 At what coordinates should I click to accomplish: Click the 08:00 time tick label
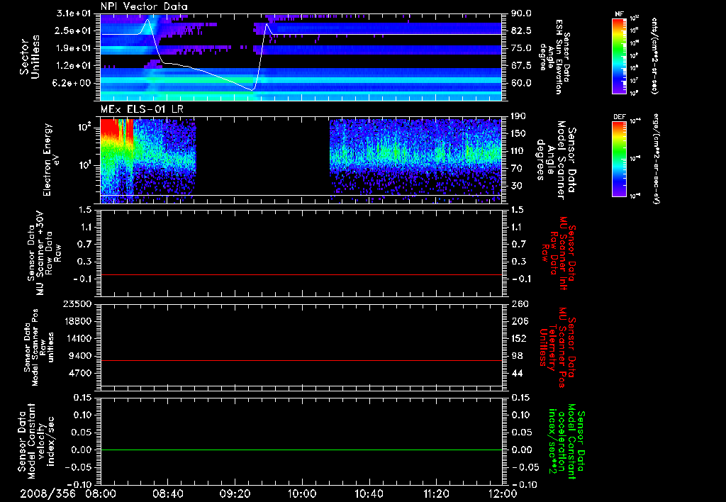point(101,493)
